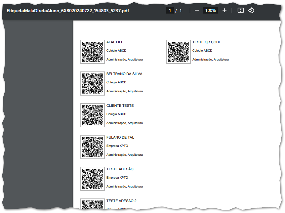Select the name TESTE QR CODE

[x=207, y=42]
